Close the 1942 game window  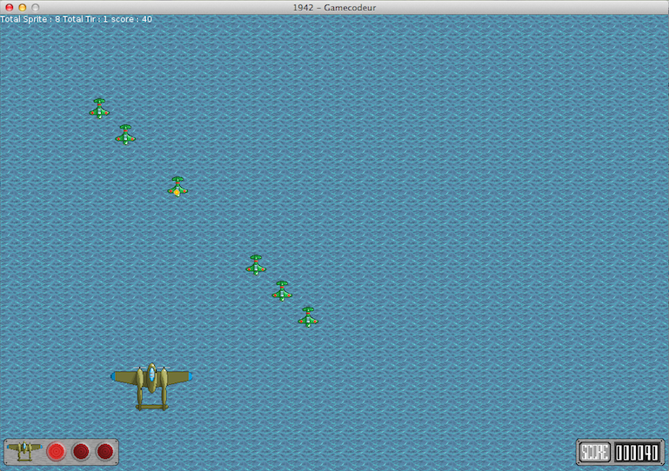(10, 7)
